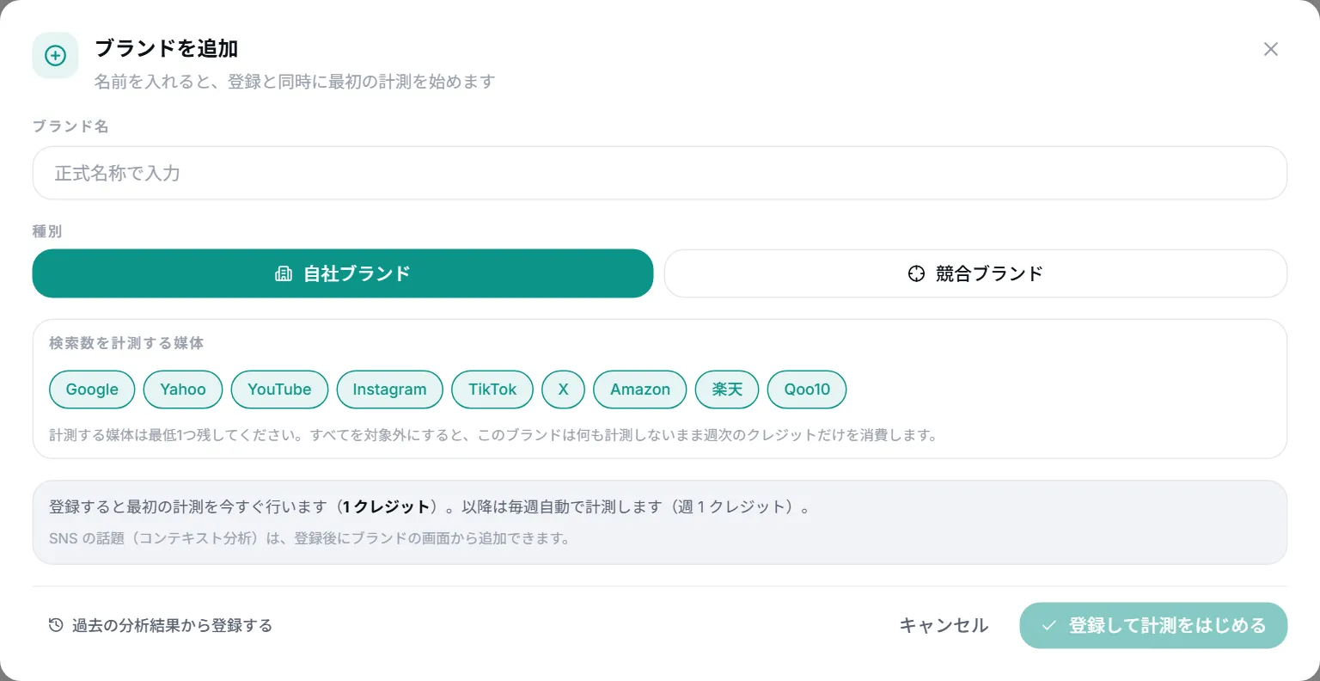Toggle the X media chip
Screen dimensions: 1320x681
pos(563,390)
